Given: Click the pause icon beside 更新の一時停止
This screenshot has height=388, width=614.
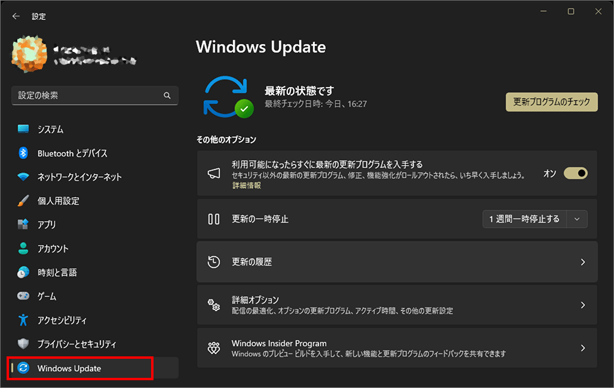Looking at the screenshot, I should click(x=214, y=219).
